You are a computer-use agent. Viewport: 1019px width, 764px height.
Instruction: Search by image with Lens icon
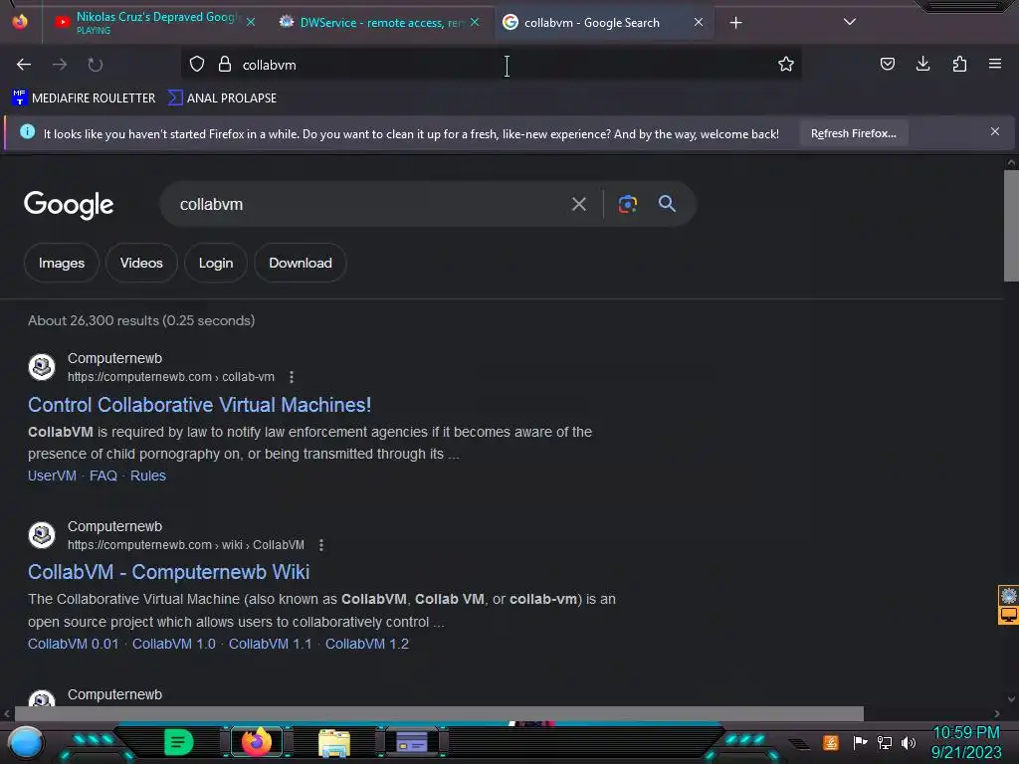click(x=627, y=204)
